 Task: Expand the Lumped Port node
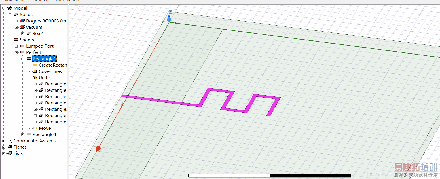click(16, 46)
